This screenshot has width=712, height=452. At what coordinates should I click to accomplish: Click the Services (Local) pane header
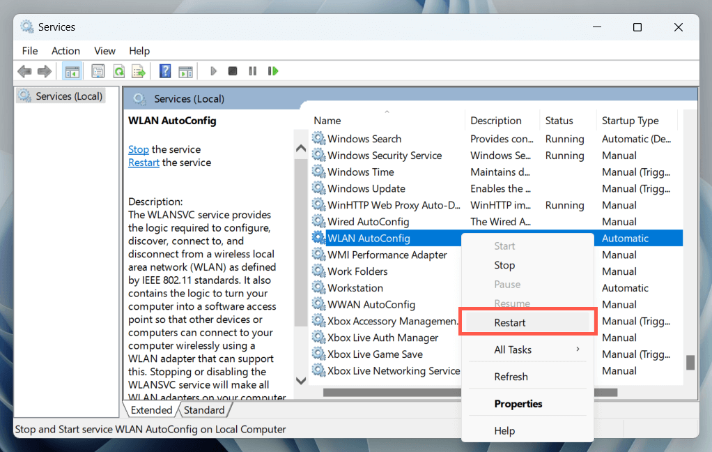point(189,98)
